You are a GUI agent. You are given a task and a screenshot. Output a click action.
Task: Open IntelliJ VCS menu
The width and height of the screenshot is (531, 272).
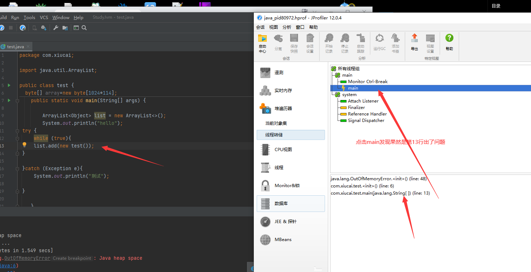coord(44,17)
